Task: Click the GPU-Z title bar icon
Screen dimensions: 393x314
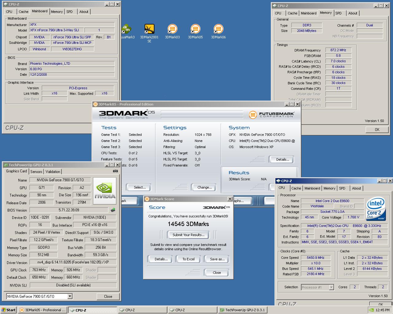Action: [6, 165]
